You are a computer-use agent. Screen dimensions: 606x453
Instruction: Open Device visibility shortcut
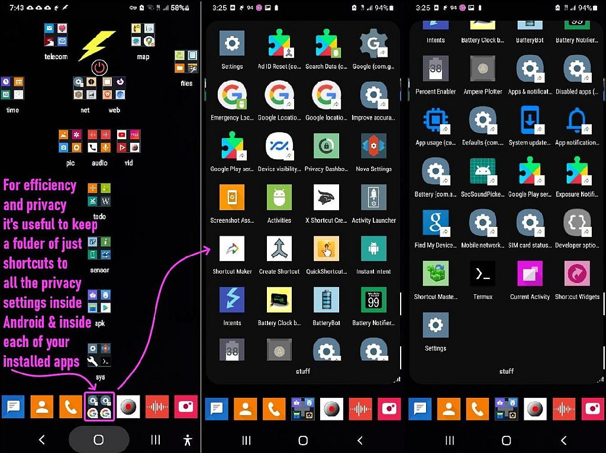(279, 146)
